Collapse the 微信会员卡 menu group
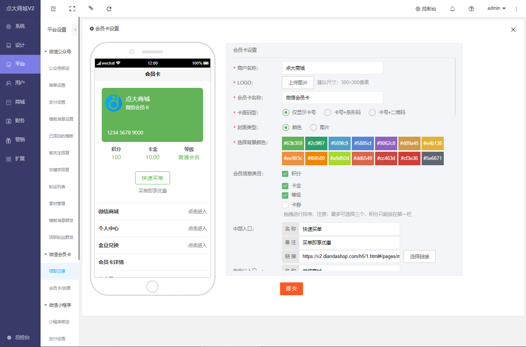 (46, 254)
